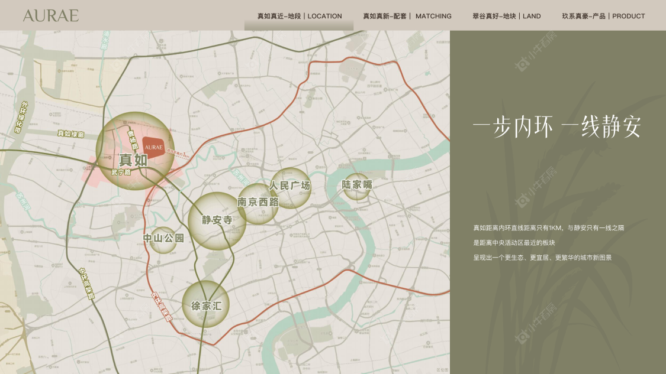Select the 静安寺 location bubble
This screenshot has height=374, width=666.
[217, 220]
